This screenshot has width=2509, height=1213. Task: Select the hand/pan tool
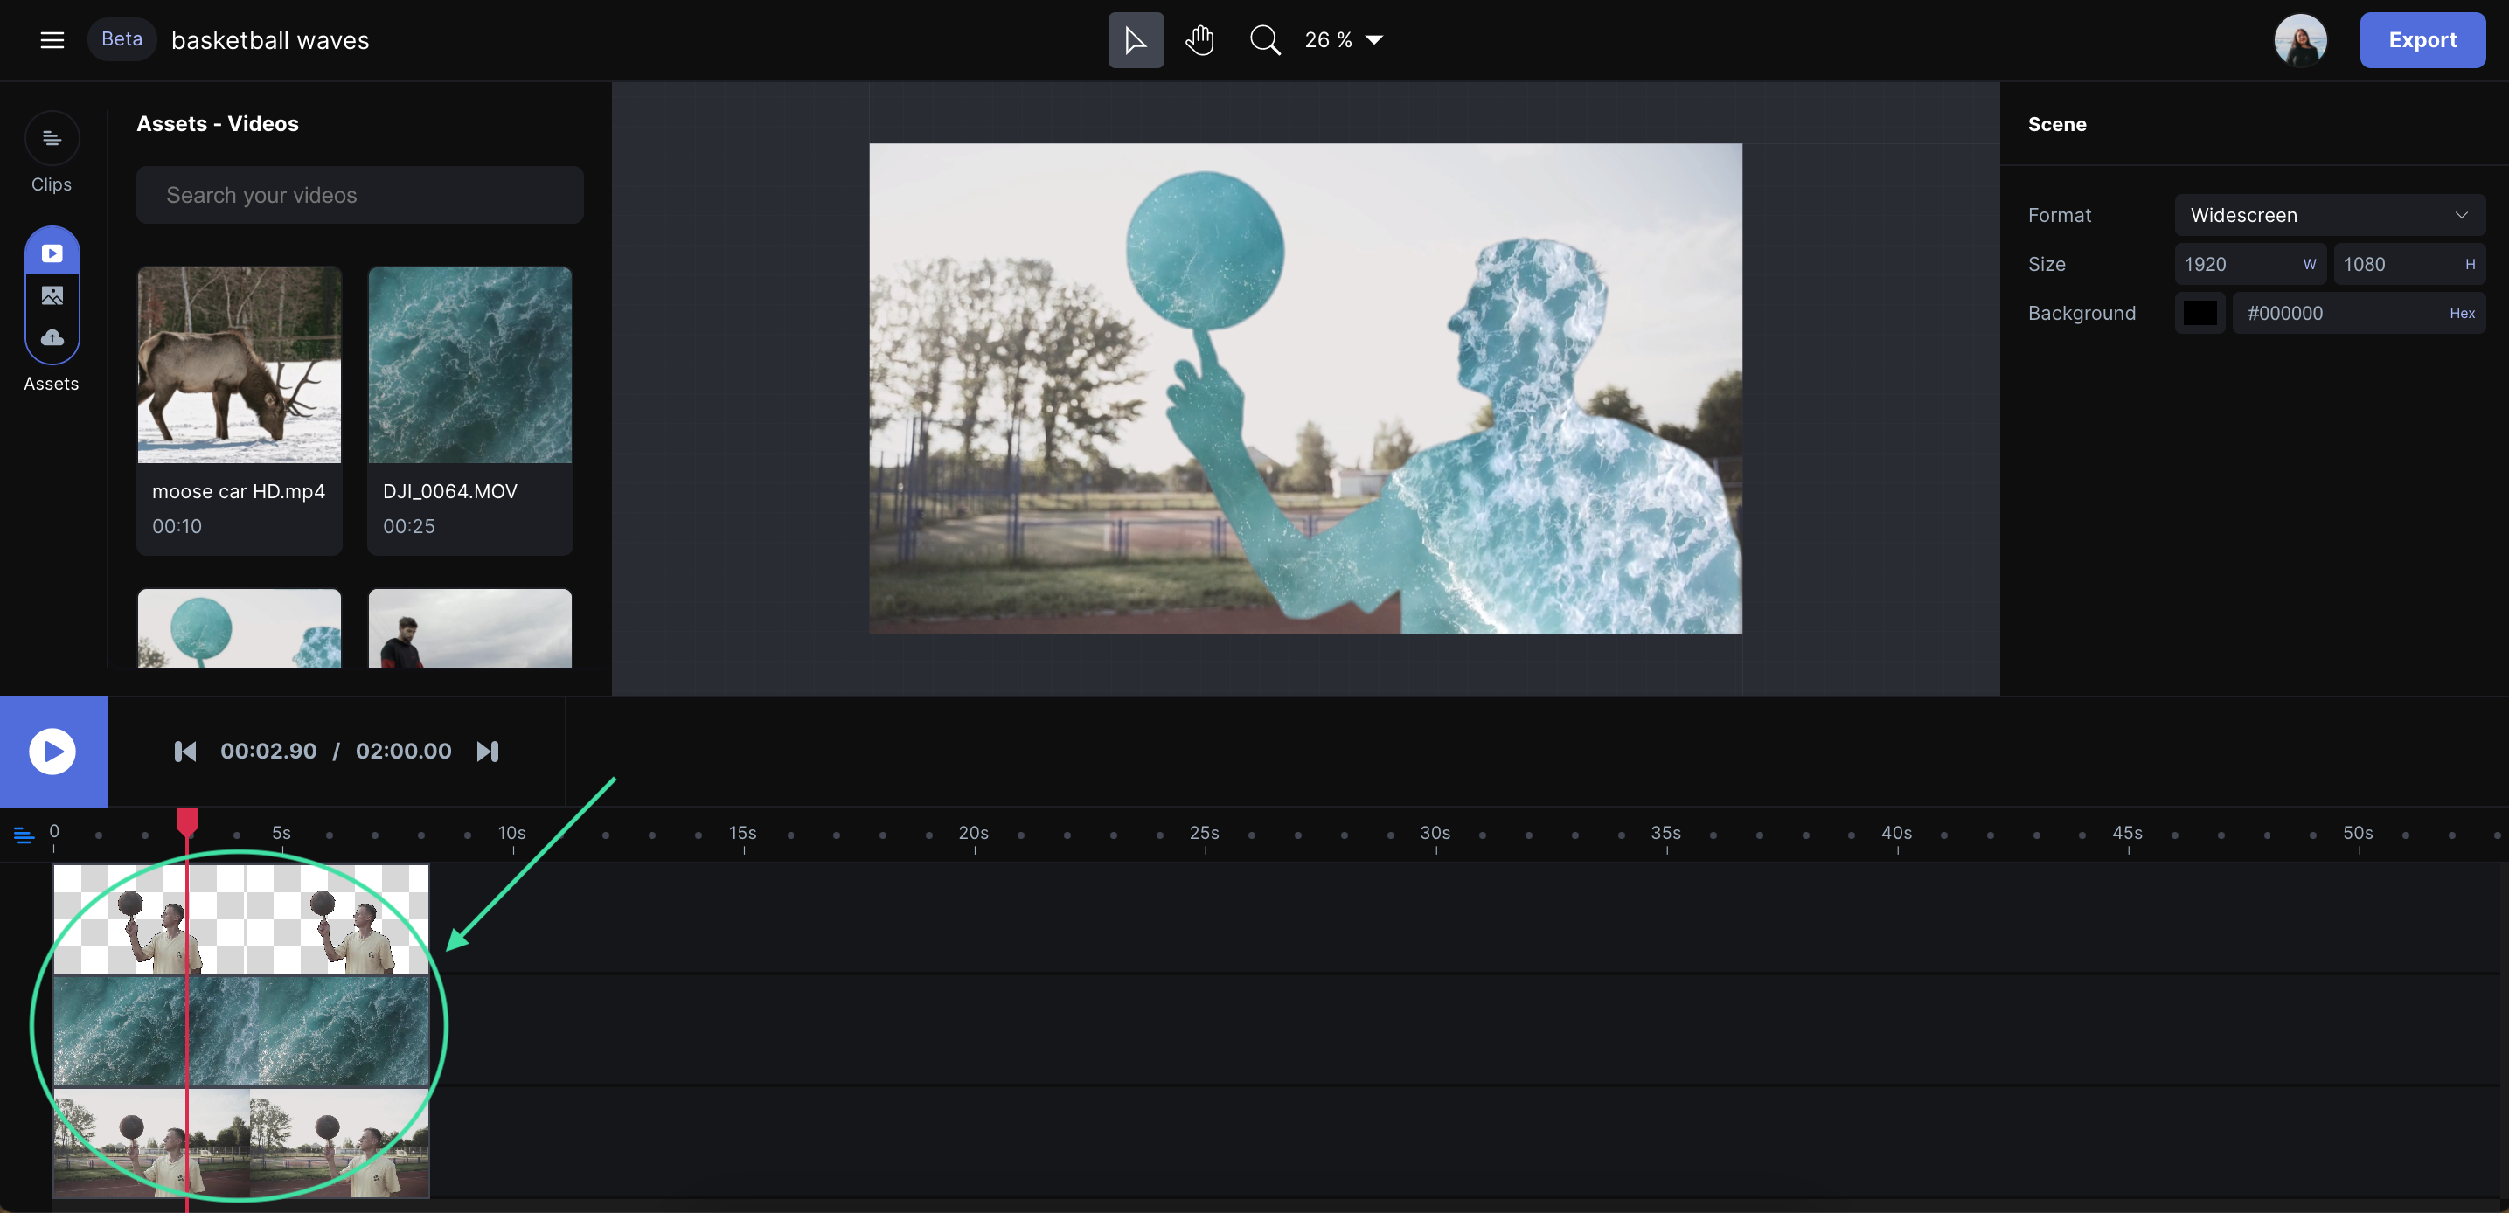(1200, 40)
